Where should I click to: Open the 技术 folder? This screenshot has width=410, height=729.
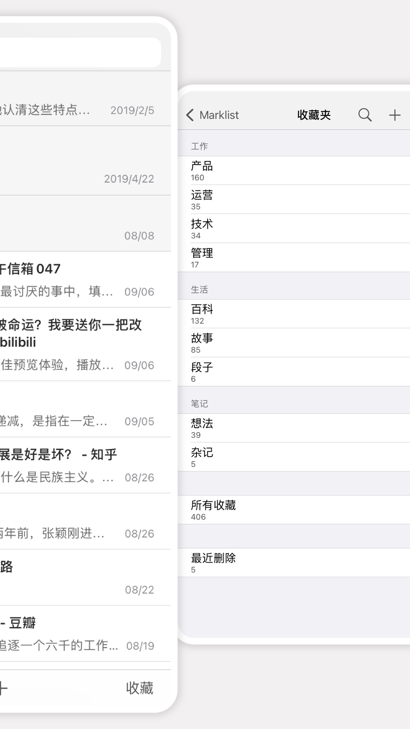[294, 228]
